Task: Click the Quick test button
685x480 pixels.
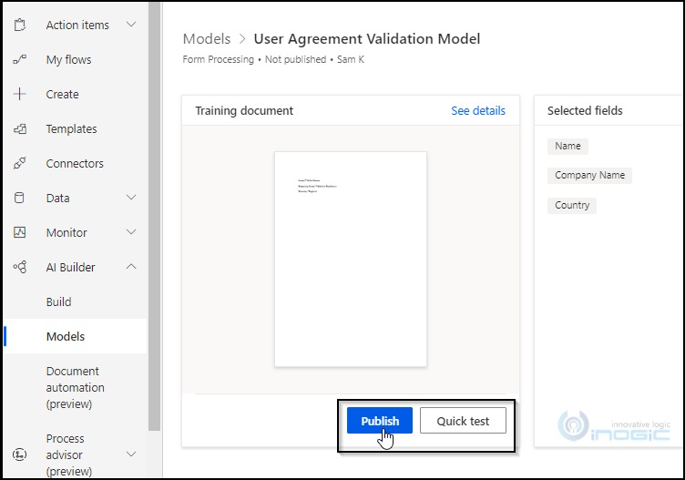Action: [x=463, y=421]
